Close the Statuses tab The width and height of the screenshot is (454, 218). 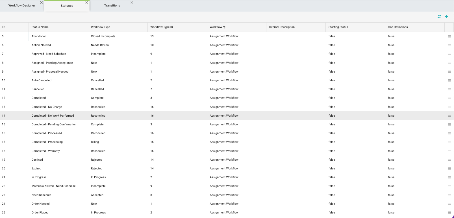coord(87,3)
